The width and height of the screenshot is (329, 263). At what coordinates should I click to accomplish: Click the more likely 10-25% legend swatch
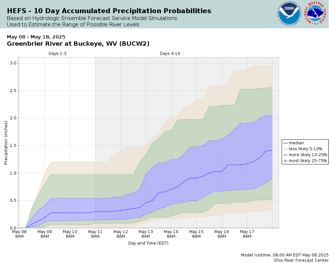pyautogui.click(x=285, y=155)
